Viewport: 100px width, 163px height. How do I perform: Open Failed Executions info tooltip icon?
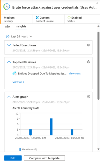[88, 45]
